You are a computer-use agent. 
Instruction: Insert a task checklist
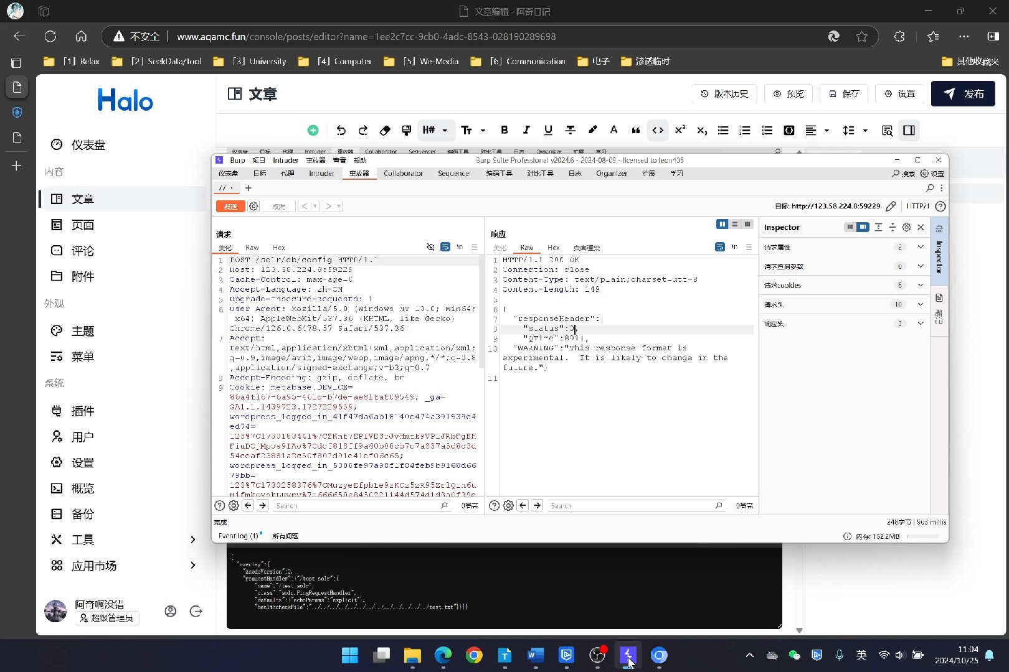pyautogui.click(x=767, y=130)
